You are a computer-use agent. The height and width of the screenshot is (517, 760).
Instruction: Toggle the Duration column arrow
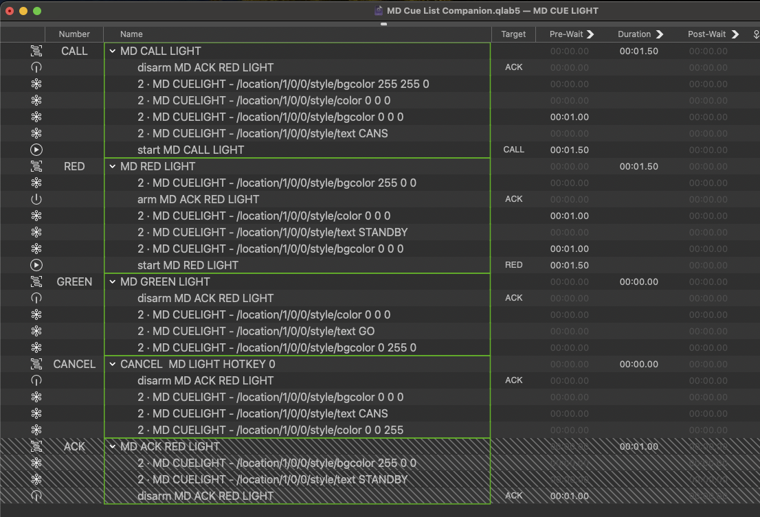coord(660,34)
